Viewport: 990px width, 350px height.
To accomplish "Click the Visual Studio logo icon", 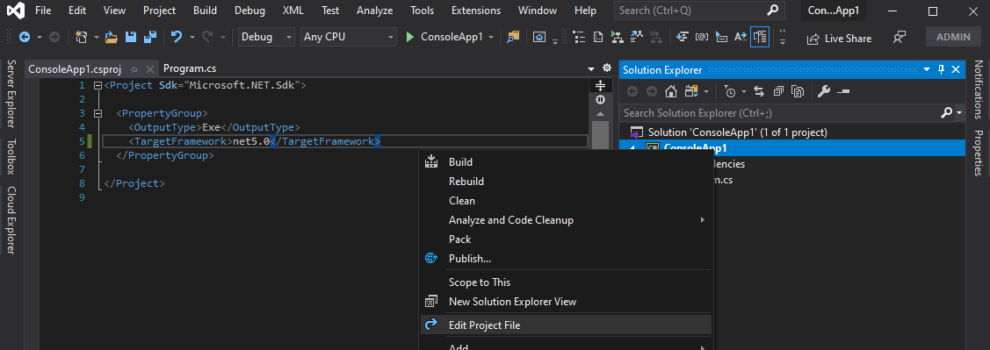I will 17,11.
